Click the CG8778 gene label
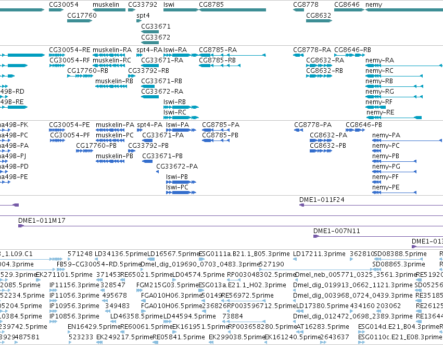443x345 pixels. click(306, 5)
